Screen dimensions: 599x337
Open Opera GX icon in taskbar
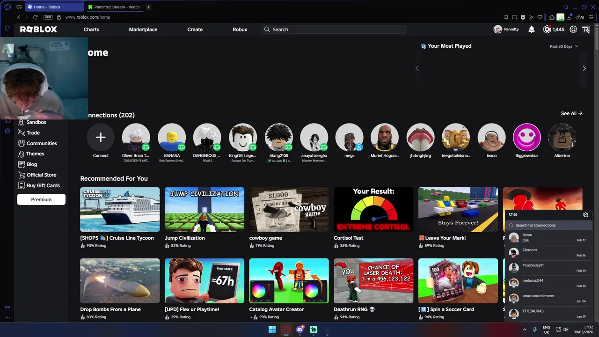(x=286, y=330)
